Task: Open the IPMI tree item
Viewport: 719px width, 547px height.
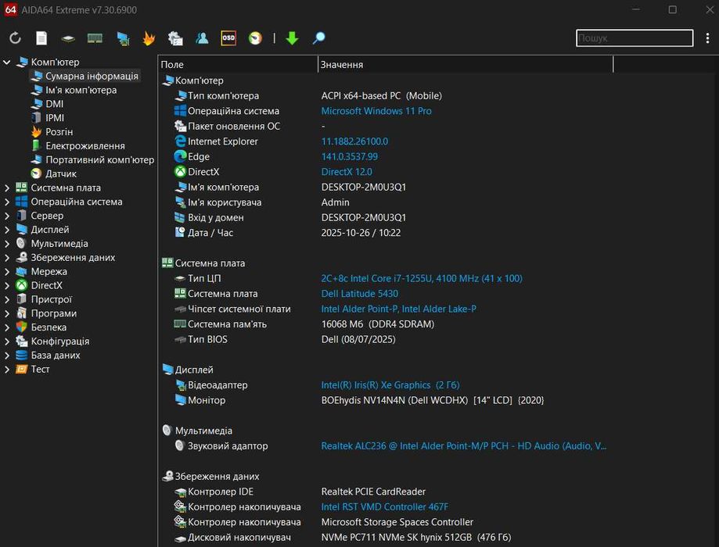Action: (x=55, y=118)
